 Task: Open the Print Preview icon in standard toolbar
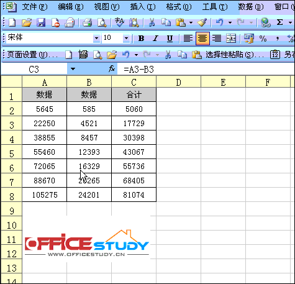102,22
